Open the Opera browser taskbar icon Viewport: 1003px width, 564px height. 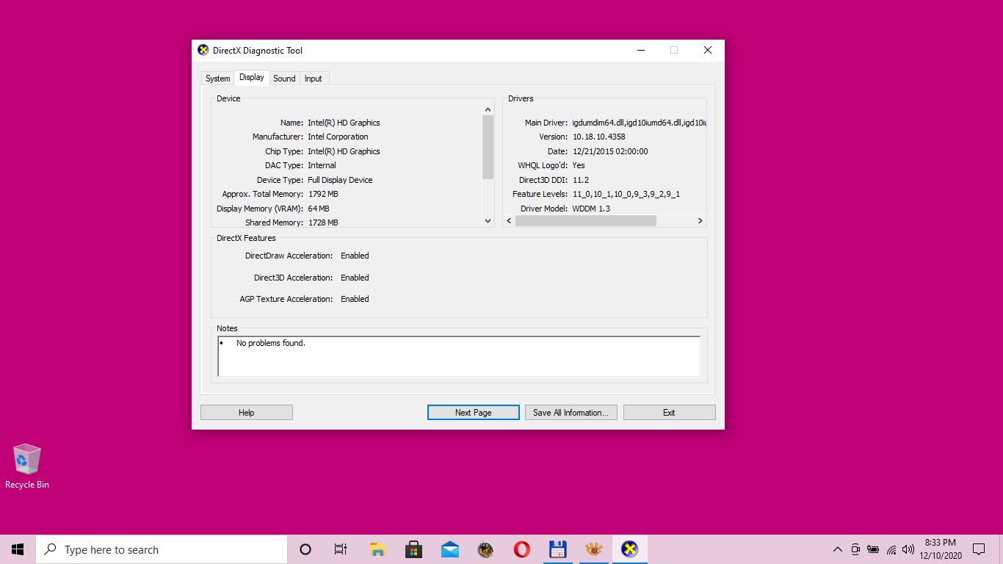522,549
